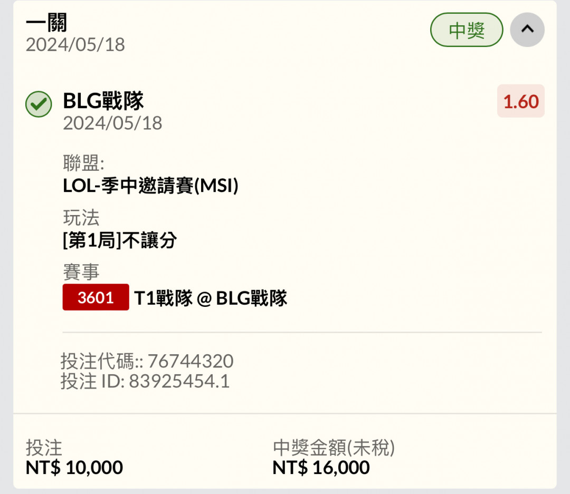
Task: Click the 投注代碼 76744320 line
Action: (x=147, y=361)
